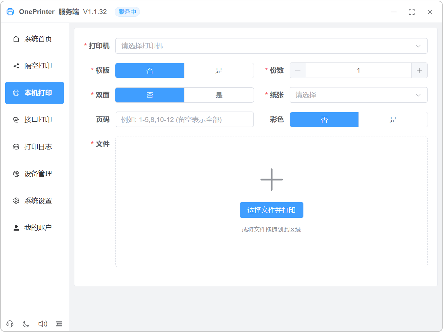Click the OnePrinter logo icon

tap(10, 12)
